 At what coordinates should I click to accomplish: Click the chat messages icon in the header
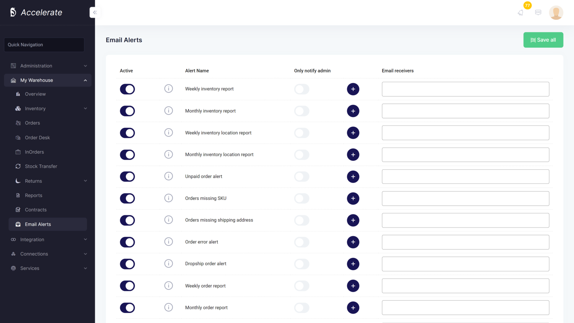click(538, 12)
